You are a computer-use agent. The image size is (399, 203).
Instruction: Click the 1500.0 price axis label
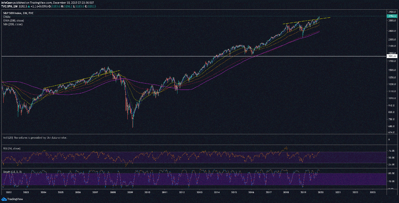click(x=392, y=70)
